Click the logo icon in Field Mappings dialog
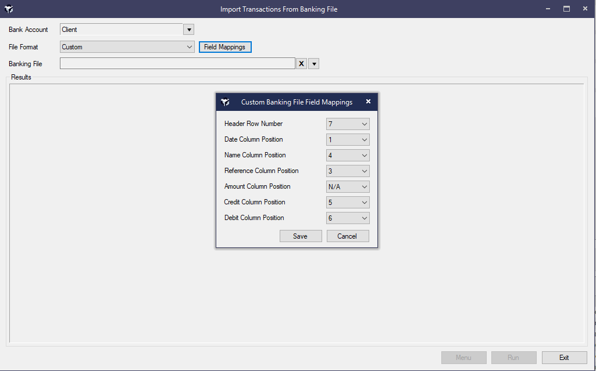Screen dimensions: 596x371 [x=226, y=102]
